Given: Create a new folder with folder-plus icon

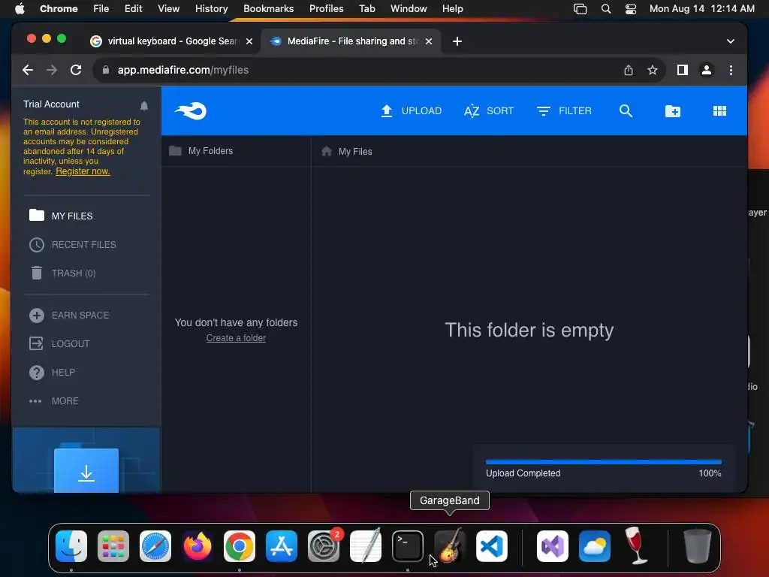Looking at the screenshot, I should click(672, 111).
